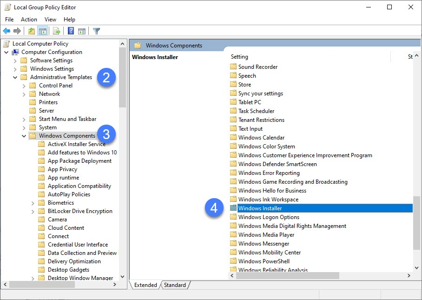Image resolution: width=422 pixels, height=300 pixels.
Task: Click the Windows Installer folder icon in list
Action: point(233,208)
